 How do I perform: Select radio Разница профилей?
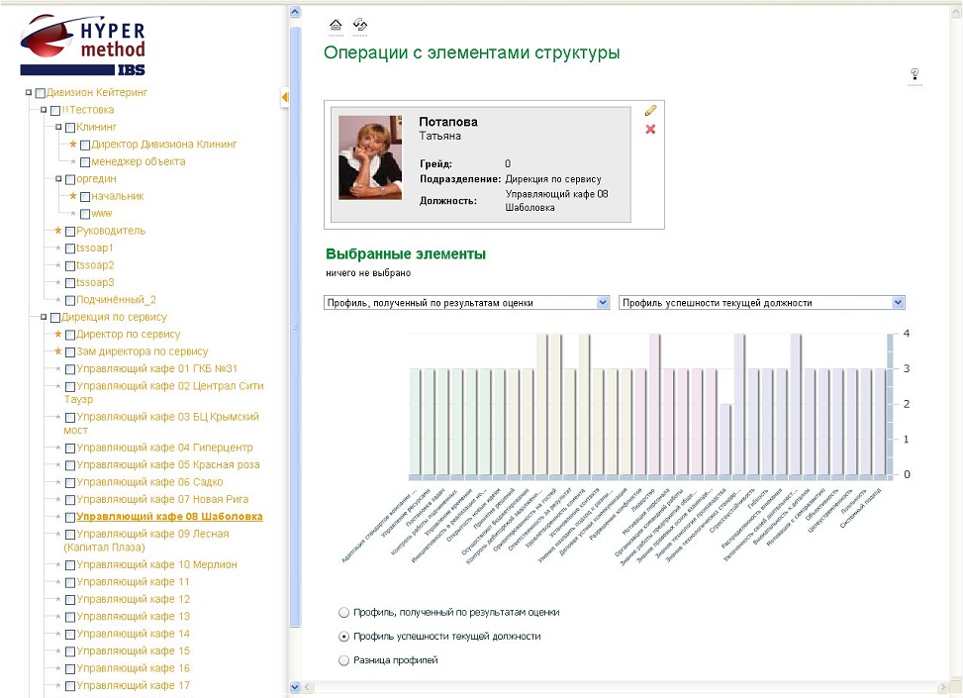coord(344,660)
